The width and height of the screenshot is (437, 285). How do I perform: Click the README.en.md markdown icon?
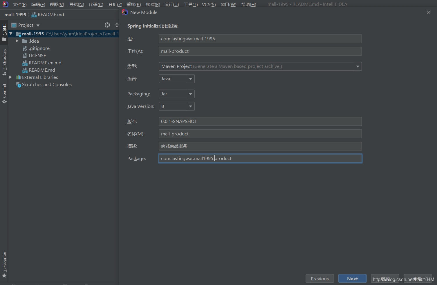pyautogui.click(x=25, y=63)
